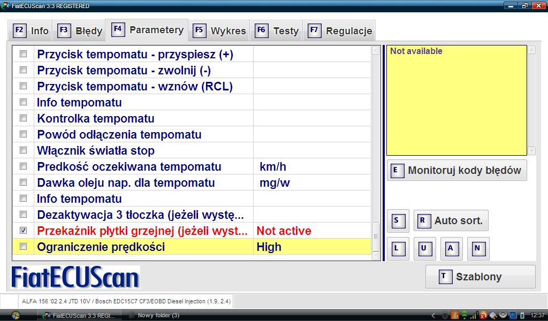The image size is (548, 321).
Task: Click the Not available yellow info panel
Action: click(456, 100)
